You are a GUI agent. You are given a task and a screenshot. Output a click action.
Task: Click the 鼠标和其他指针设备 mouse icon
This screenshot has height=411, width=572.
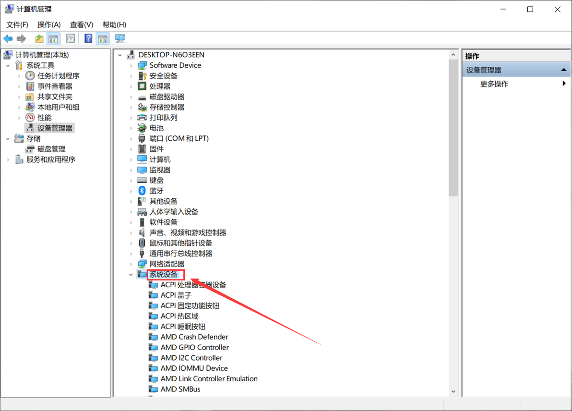142,243
